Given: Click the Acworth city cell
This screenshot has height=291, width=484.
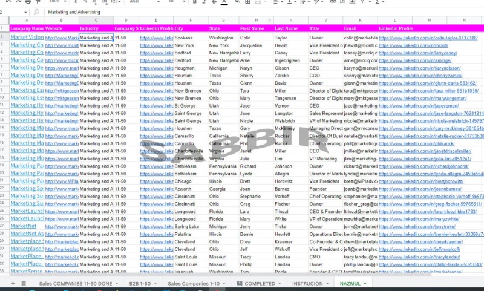Looking at the screenshot, I should (x=191, y=189).
